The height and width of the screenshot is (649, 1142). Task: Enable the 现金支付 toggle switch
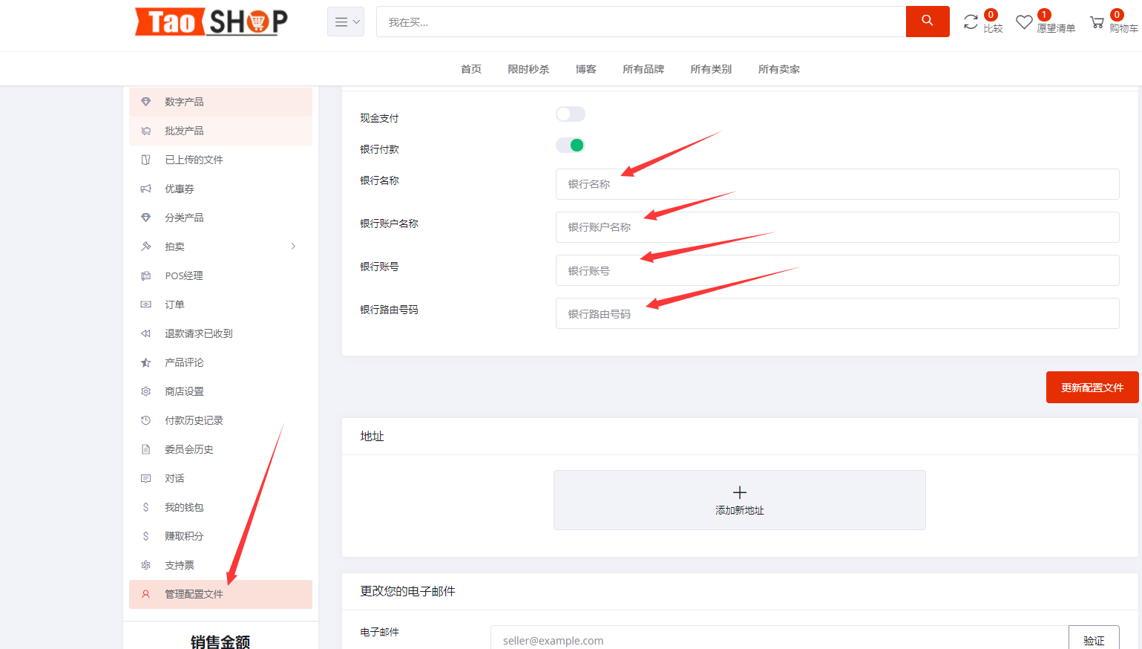[x=570, y=114]
